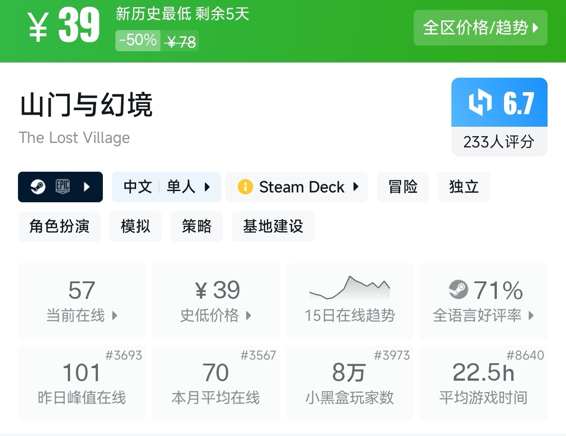This screenshot has width=566, height=436.
Task: Select the 模拟 tag
Action: [x=135, y=227]
